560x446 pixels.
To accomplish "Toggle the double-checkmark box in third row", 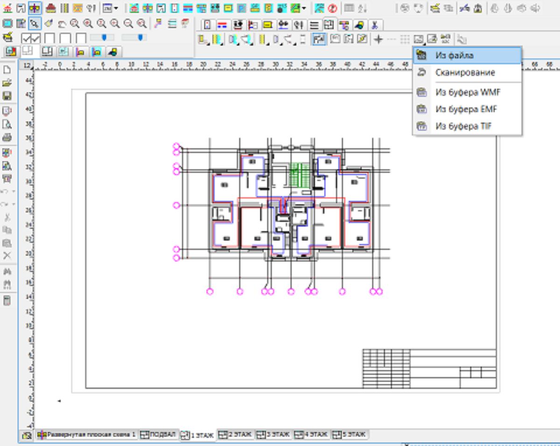I will click(x=31, y=38).
